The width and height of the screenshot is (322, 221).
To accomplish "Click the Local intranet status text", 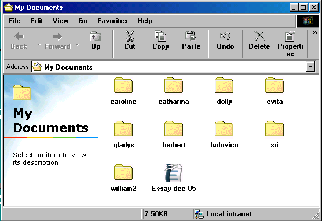I will click(229, 214).
